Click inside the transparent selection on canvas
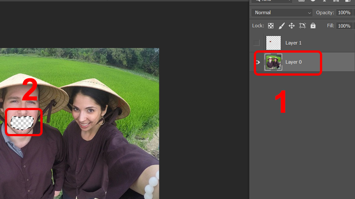The width and height of the screenshot is (355, 199). (22, 123)
